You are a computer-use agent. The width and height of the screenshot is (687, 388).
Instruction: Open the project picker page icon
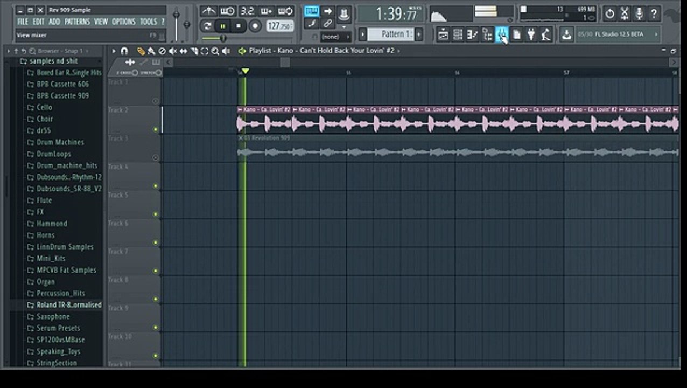(x=517, y=35)
